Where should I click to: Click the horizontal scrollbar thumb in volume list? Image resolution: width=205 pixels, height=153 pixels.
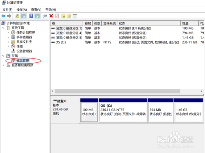(x=117, y=91)
